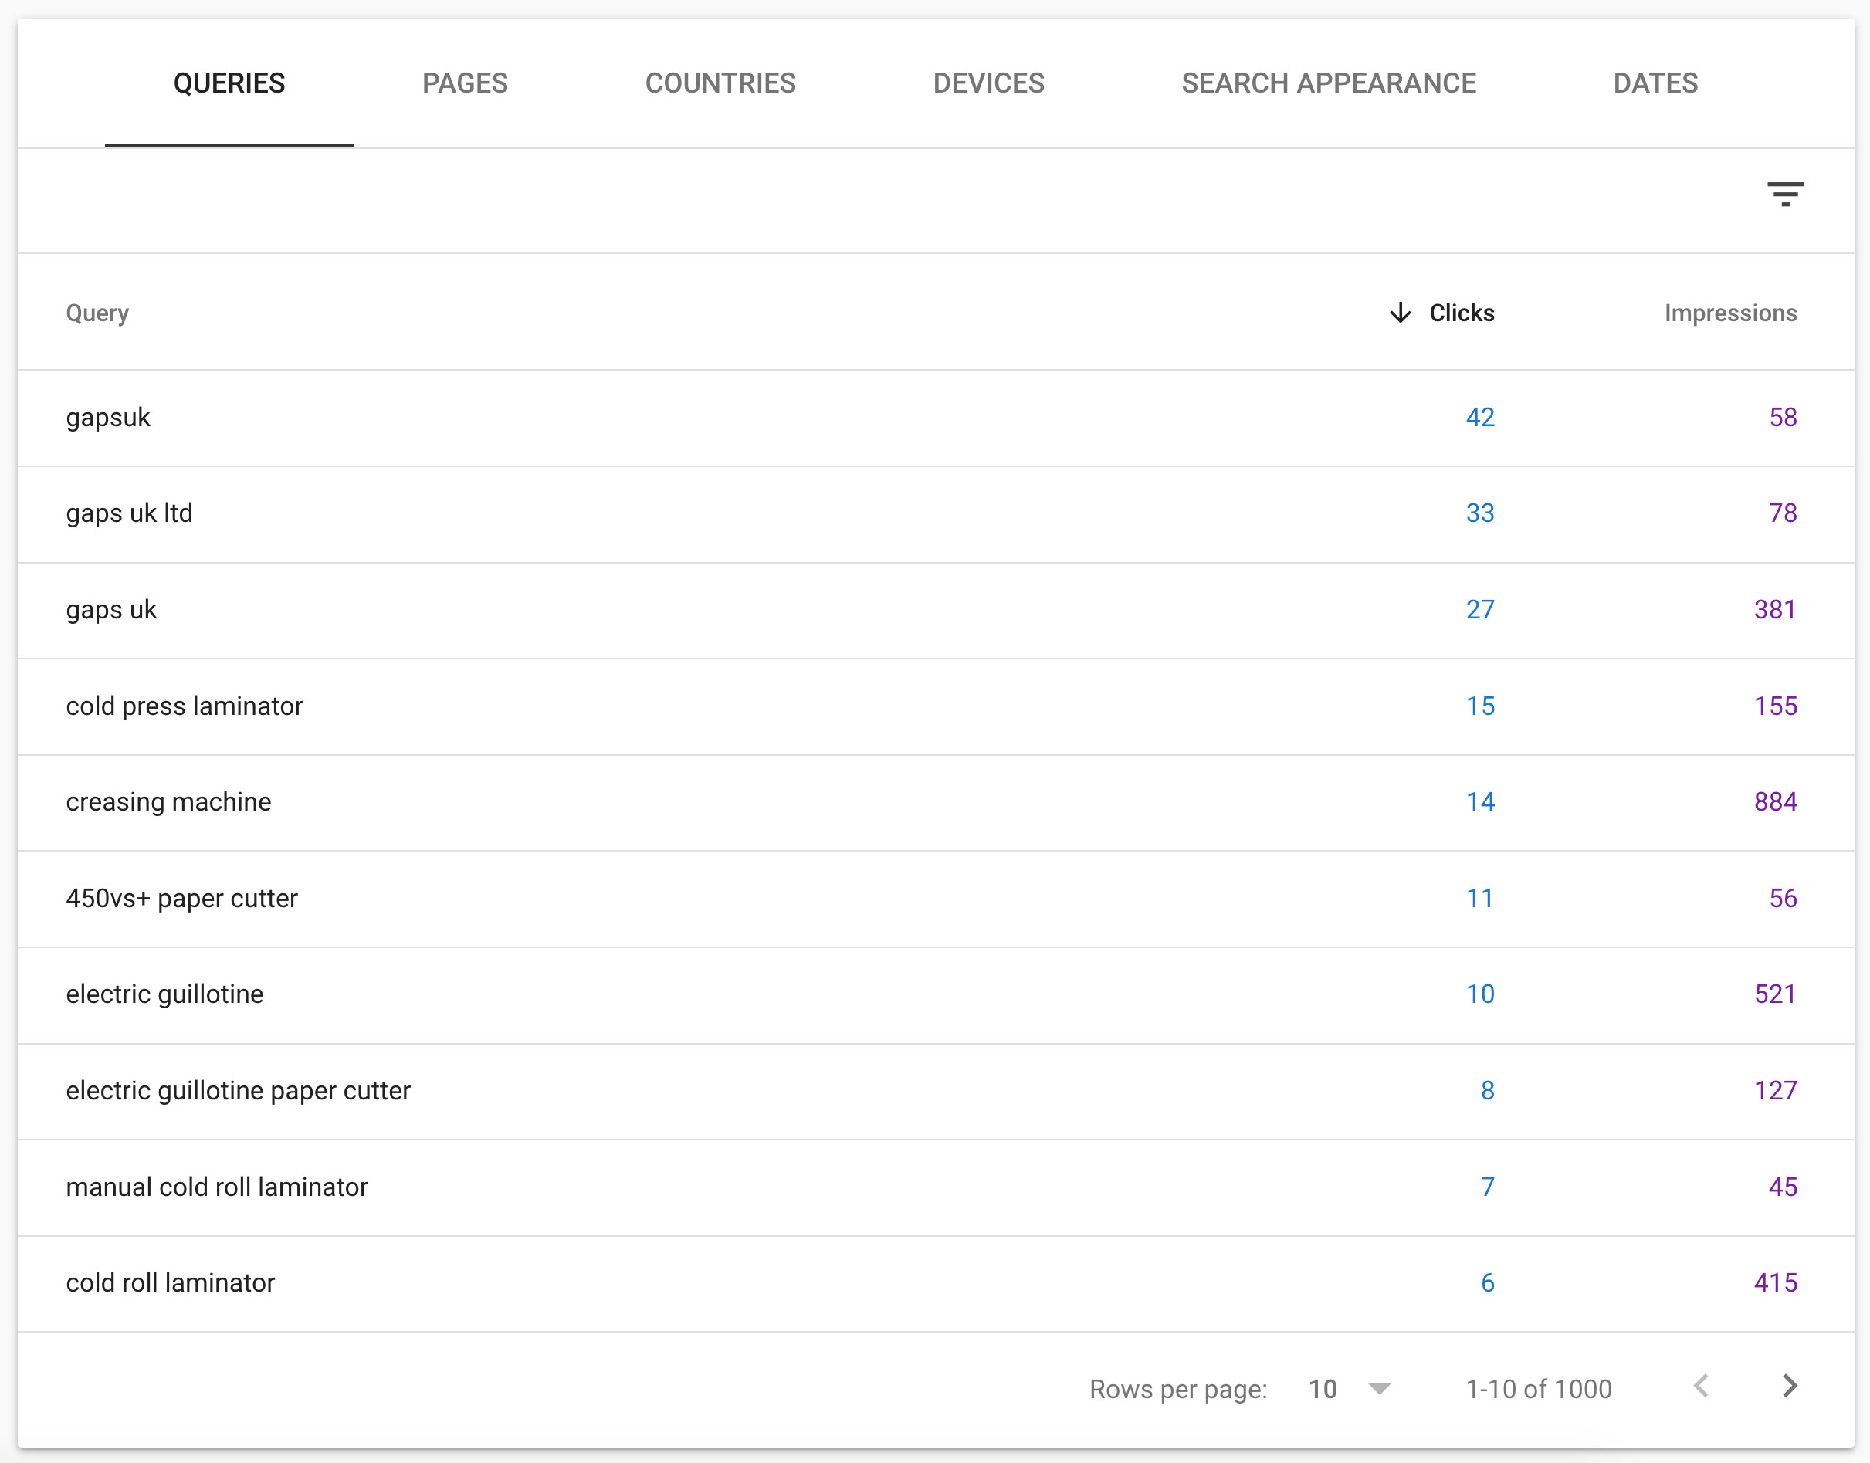The image size is (1870, 1463).
Task: Click the 58 impressions value
Action: coord(1783,417)
